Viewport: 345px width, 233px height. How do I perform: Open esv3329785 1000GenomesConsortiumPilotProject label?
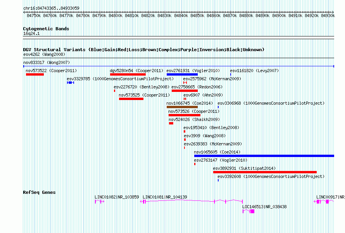[x=120, y=79]
